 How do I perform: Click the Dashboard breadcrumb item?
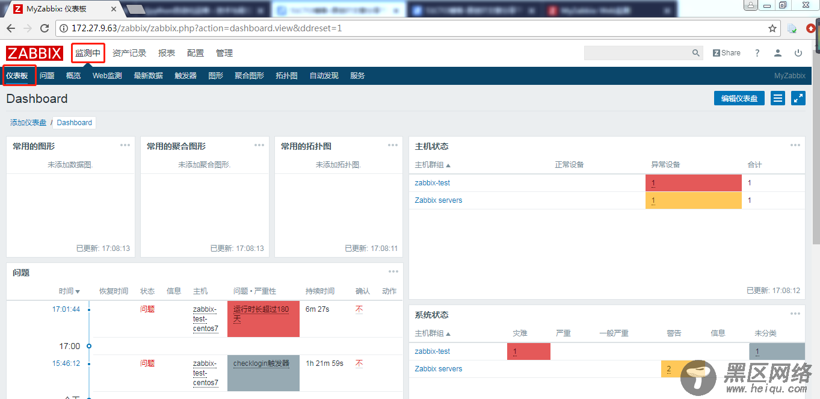(75, 122)
